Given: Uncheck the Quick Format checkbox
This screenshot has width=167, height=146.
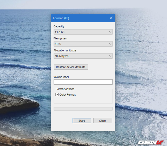Looking at the screenshot, I should point(57,94).
